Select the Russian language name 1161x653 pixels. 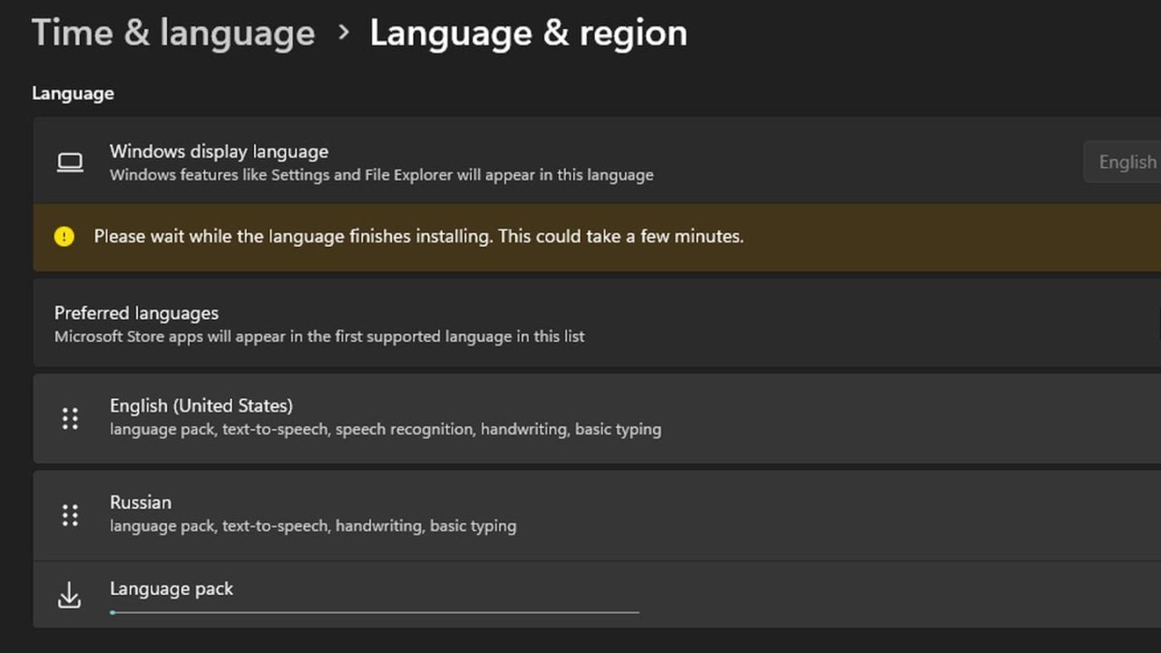click(x=141, y=502)
